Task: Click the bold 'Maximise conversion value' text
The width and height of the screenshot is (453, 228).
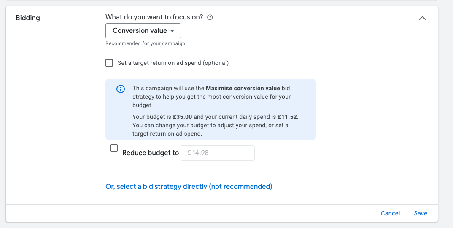Action: (x=243, y=88)
